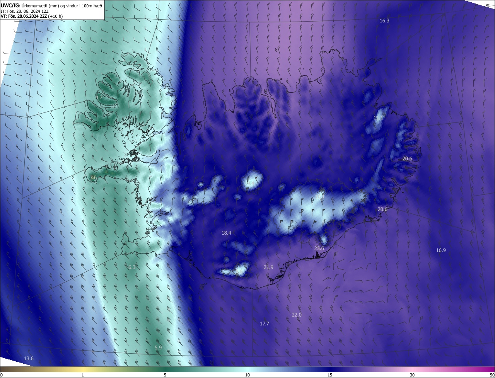The image size is (495, 378).
Task: Click the 16.3 value label
Action: pos(384,21)
